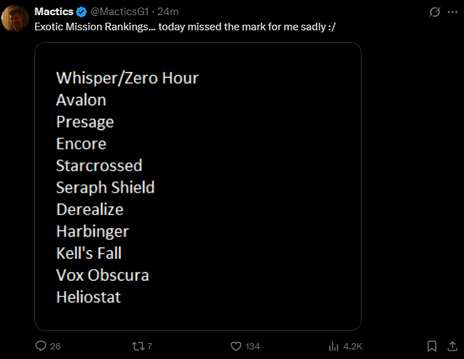This screenshot has width=464, height=359.
Task: Click the repost arrows icon
Action: [137, 346]
